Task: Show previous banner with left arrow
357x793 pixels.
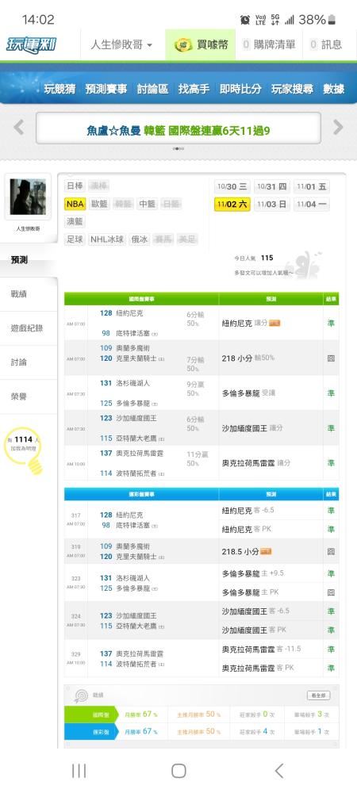Action: (19, 128)
